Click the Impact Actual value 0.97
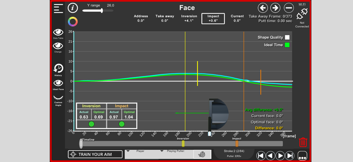 pos(114,117)
